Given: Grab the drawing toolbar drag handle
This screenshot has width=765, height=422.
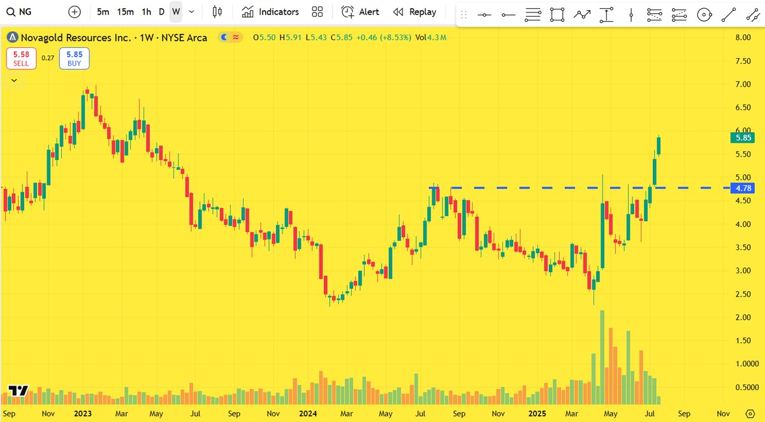Looking at the screenshot, I should tap(463, 15).
